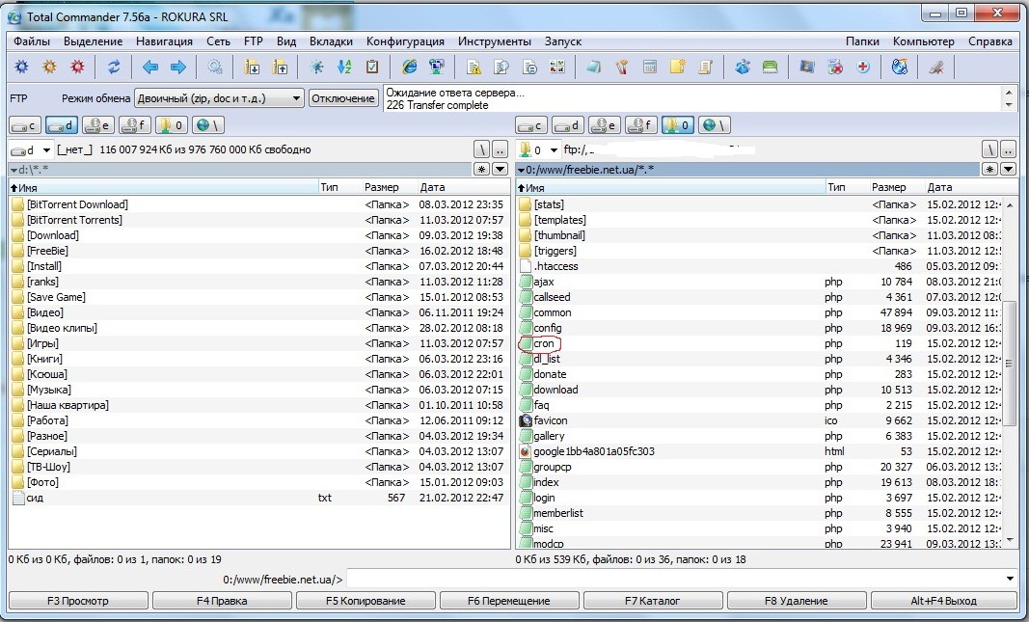Click the A-Z sort toolbar icon
Screen dimensions: 1029x622
pyautogui.click(x=344, y=68)
